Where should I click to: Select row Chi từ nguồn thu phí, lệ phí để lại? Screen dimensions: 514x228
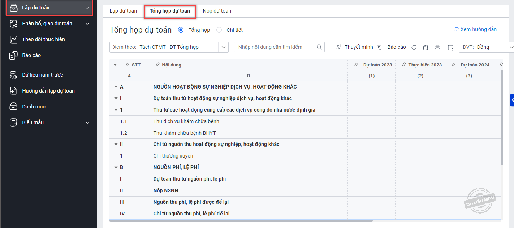click(305, 214)
